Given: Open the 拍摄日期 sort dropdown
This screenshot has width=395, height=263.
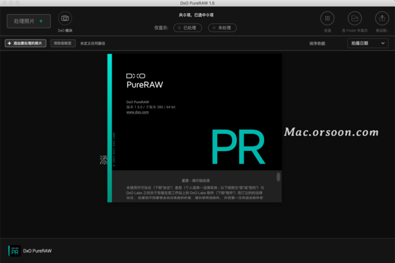Looking at the screenshot, I should pos(368,43).
